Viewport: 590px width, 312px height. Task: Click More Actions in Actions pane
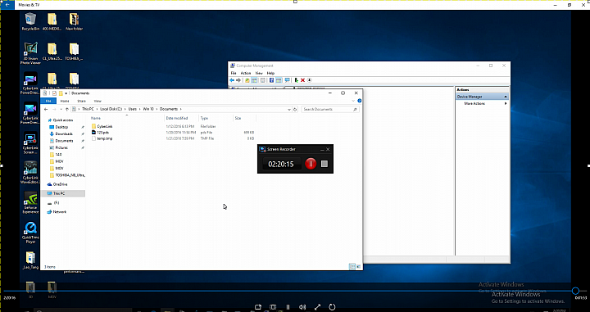point(474,103)
